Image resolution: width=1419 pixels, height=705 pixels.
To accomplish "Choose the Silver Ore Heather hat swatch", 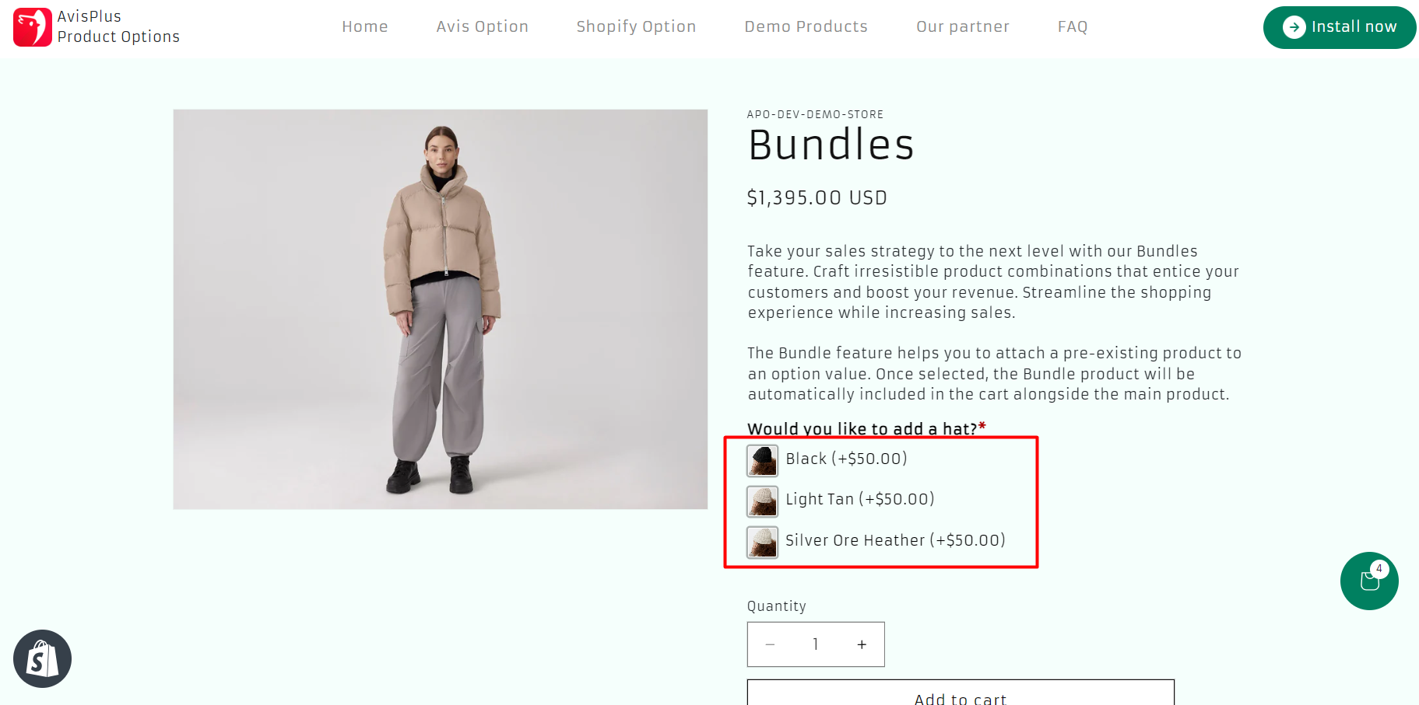I will [762, 542].
